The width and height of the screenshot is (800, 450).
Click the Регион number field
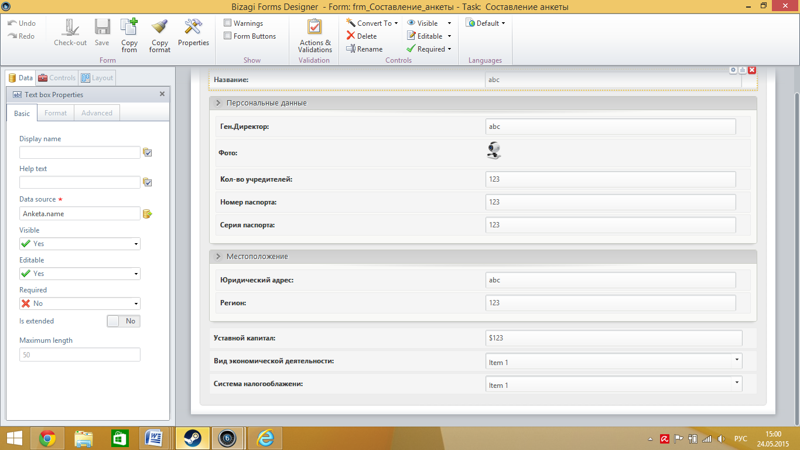tap(610, 303)
